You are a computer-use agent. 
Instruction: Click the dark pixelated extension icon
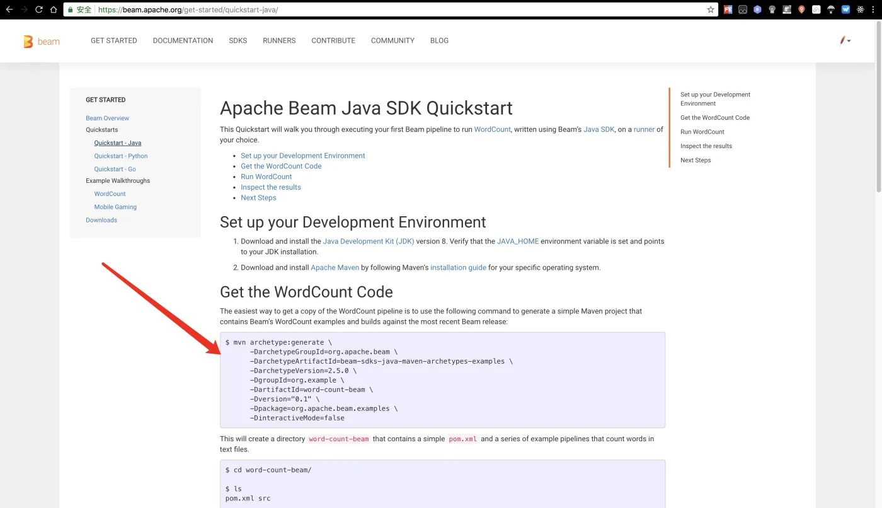[787, 9]
